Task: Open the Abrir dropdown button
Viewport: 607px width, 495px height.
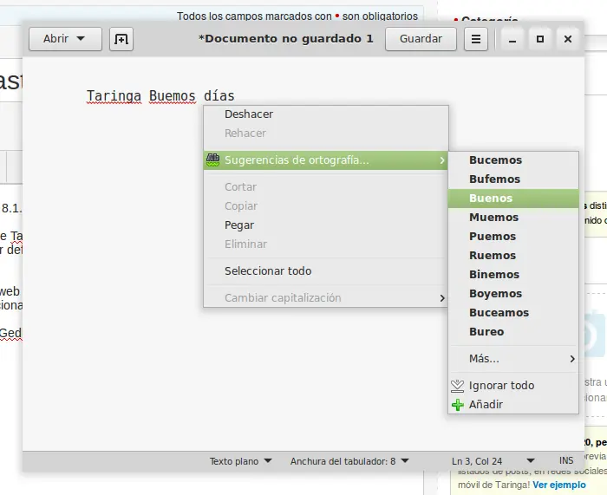Action: (65, 39)
